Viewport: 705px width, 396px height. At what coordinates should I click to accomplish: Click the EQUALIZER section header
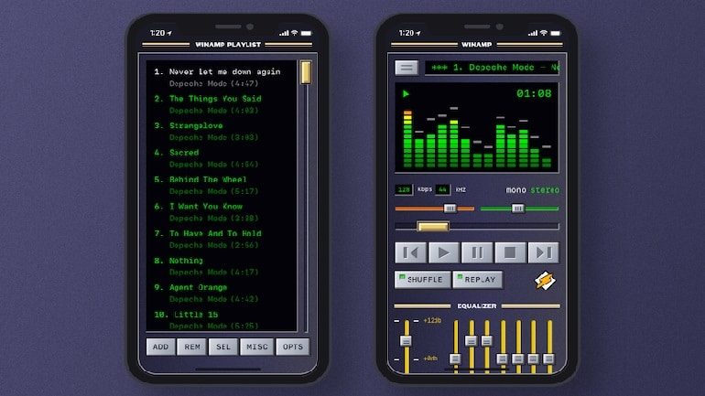click(x=477, y=305)
